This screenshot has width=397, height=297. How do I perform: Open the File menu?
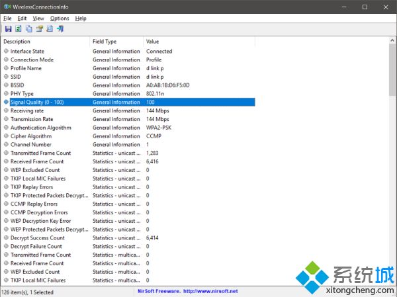(x=7, y=19)
